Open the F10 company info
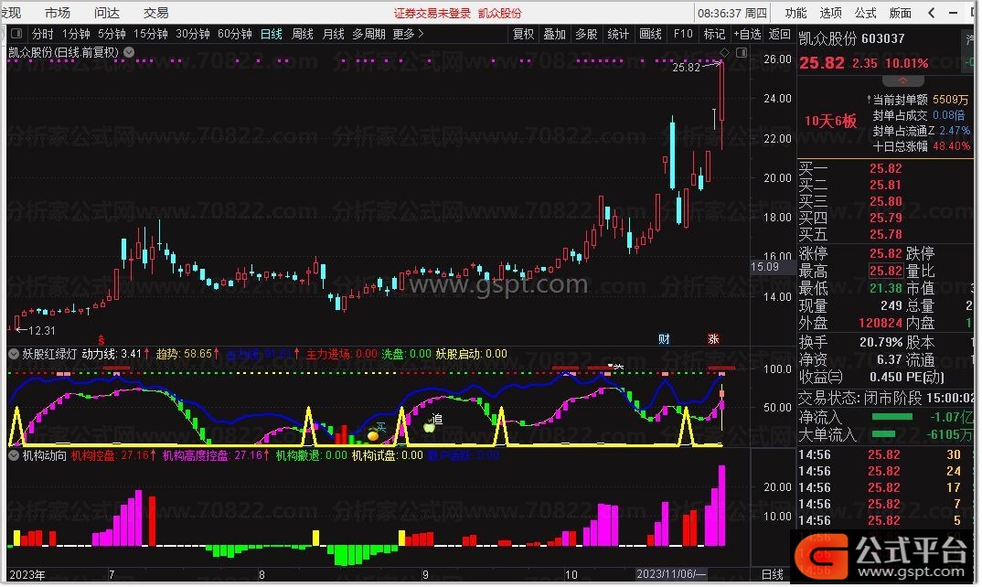 coord(683,34)
